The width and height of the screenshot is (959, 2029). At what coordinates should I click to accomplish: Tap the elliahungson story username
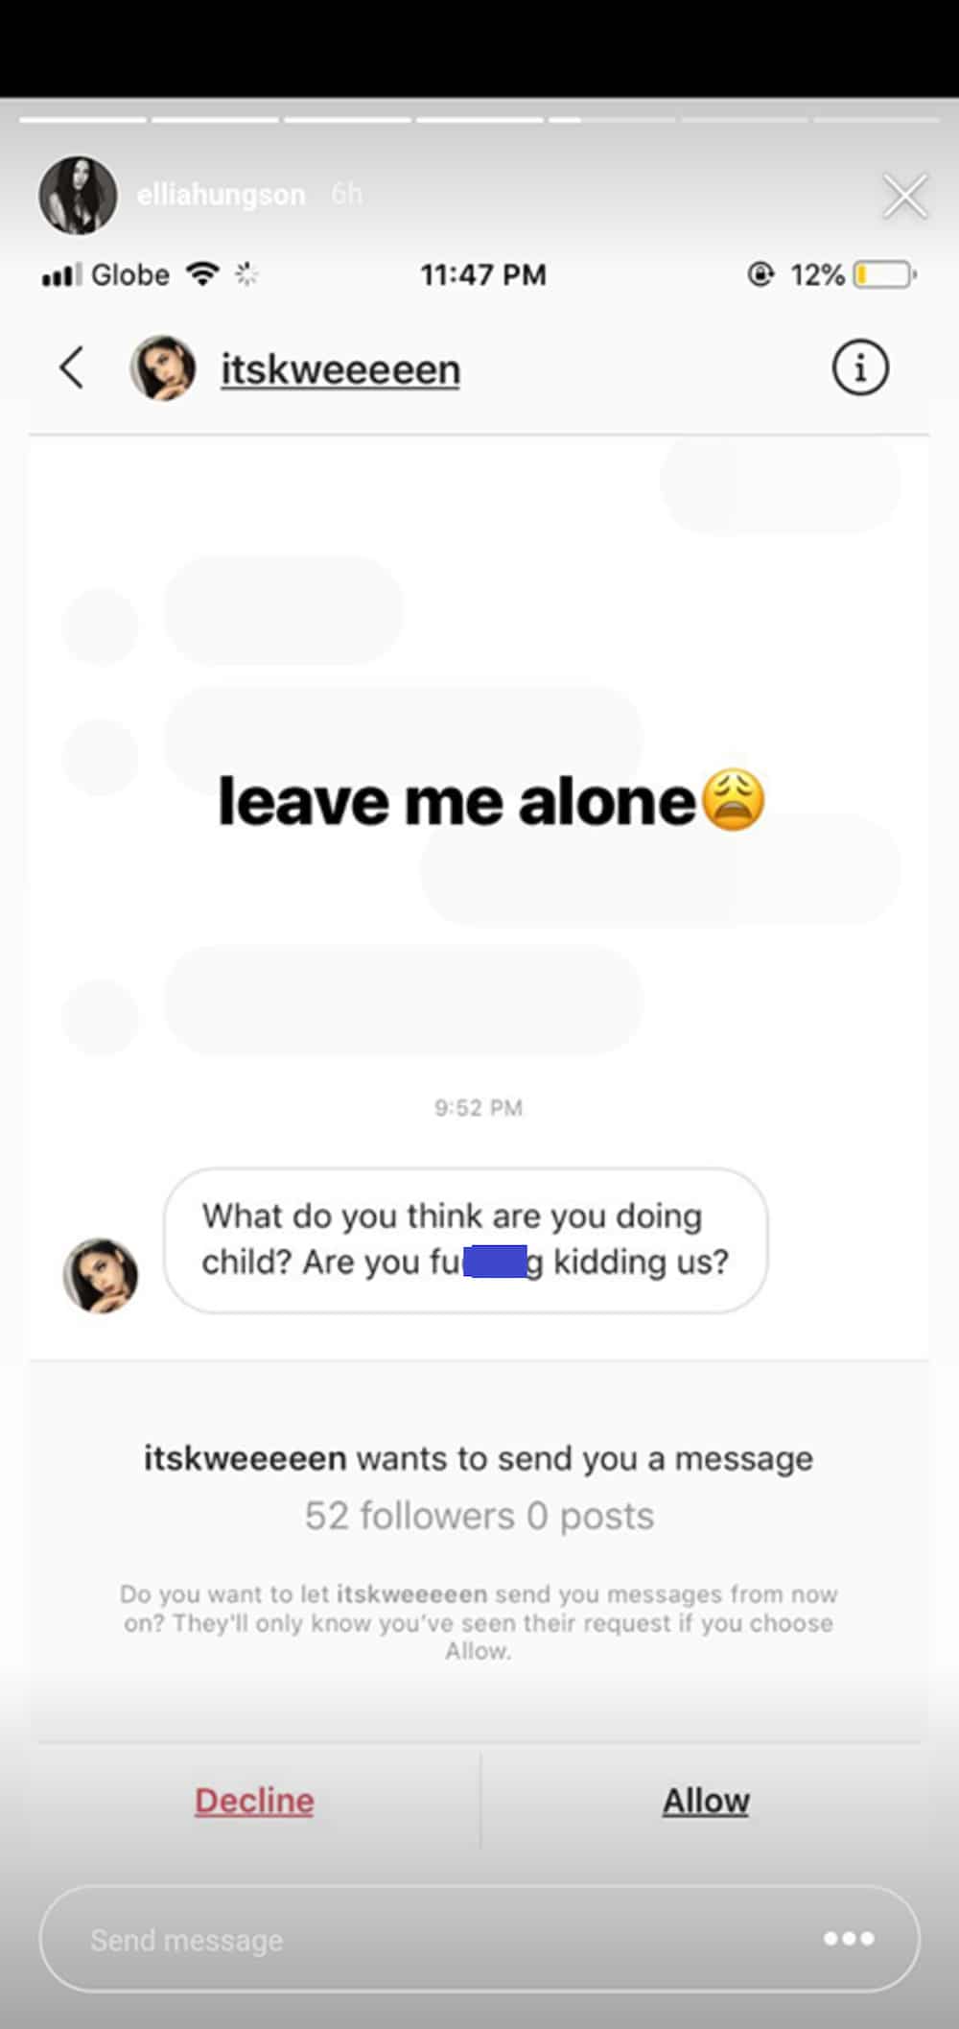(x=221, y=195)
